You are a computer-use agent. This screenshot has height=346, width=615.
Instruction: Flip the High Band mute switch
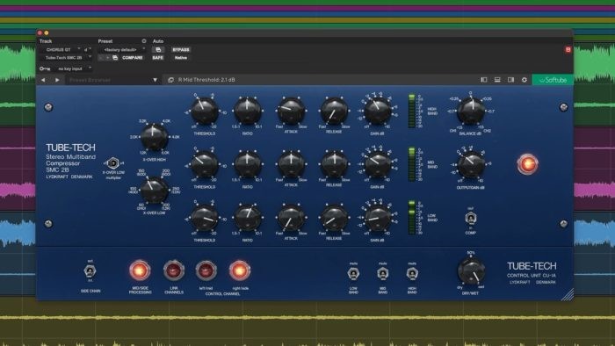click(412, 273)
